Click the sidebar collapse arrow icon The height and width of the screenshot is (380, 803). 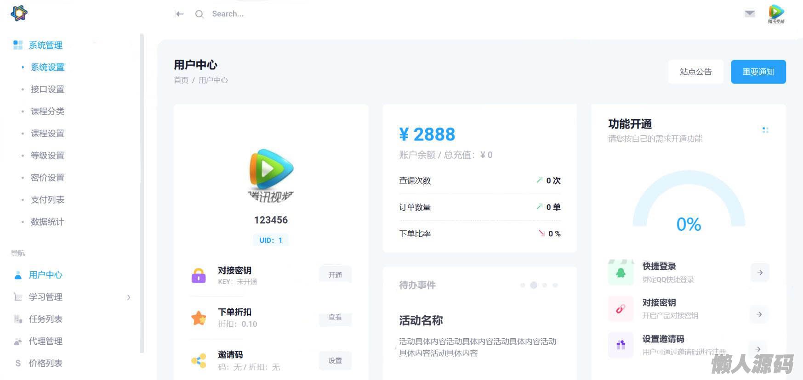coord(180,14)
